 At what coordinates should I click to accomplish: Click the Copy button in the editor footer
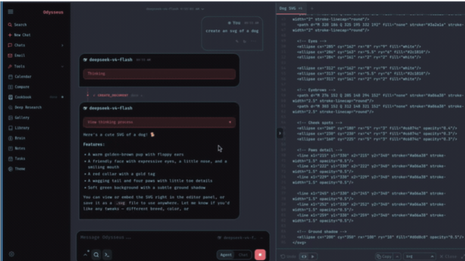384,257
